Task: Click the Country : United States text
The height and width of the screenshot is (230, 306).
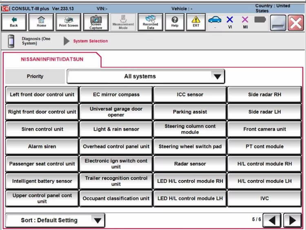Action: pyautogui.click(x=273, y=9)
